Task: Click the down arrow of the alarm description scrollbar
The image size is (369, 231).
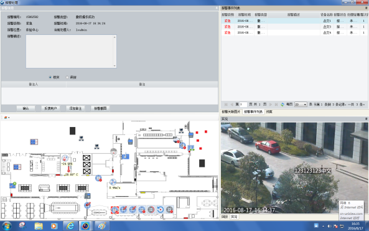Action: pyautogui.click(x=114, y=66)
